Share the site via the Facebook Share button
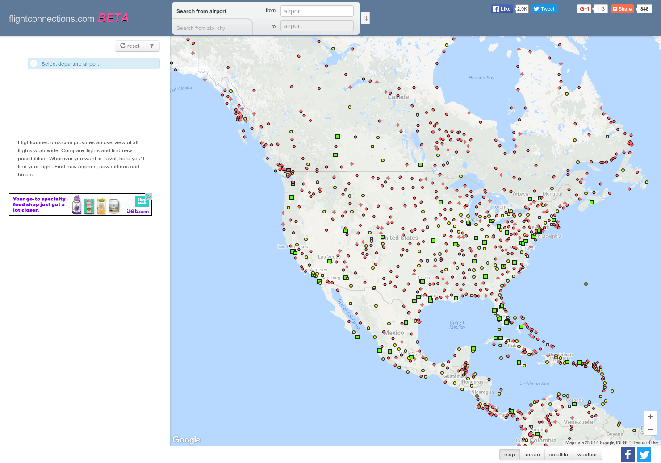Viewport: 661px width, 463px height. point(622,8)
